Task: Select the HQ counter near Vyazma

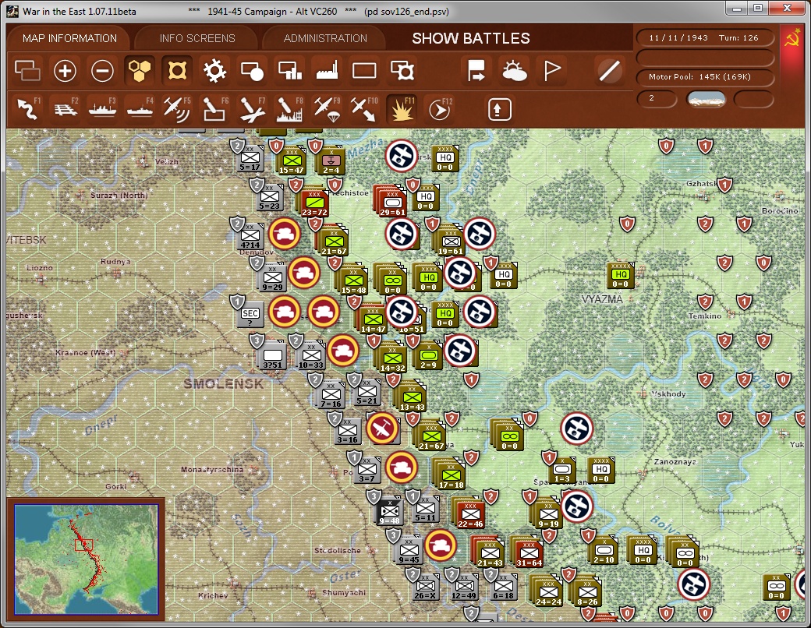Action: 620,275
